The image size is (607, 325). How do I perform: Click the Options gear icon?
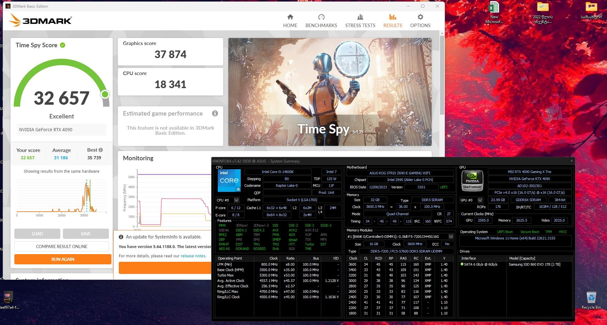click(x=420, y=17)
